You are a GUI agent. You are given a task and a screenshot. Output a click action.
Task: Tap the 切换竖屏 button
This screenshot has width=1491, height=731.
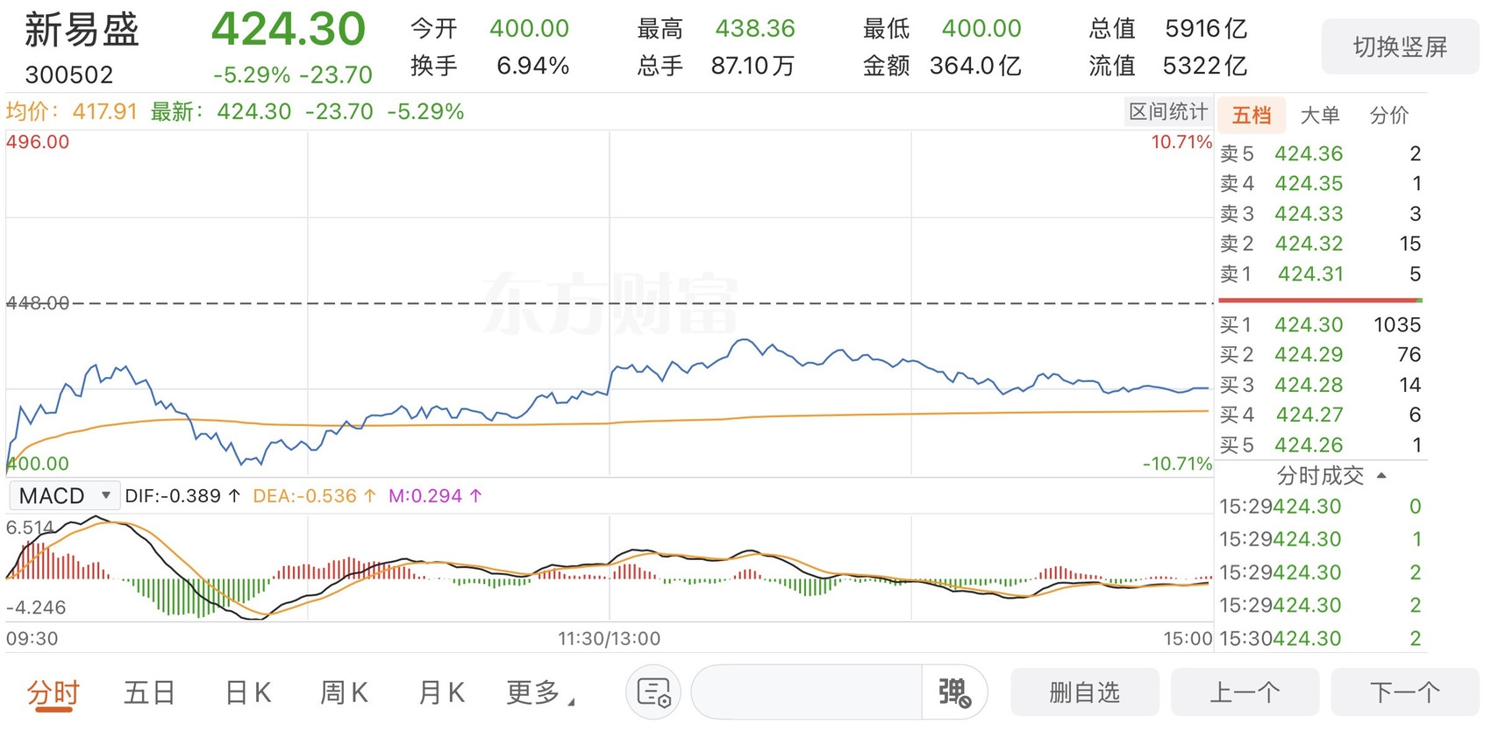(x=1400, y=46)
